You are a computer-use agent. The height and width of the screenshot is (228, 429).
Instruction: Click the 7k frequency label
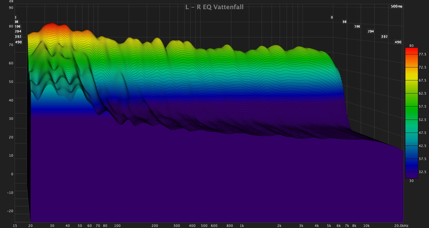click(347, 226)
